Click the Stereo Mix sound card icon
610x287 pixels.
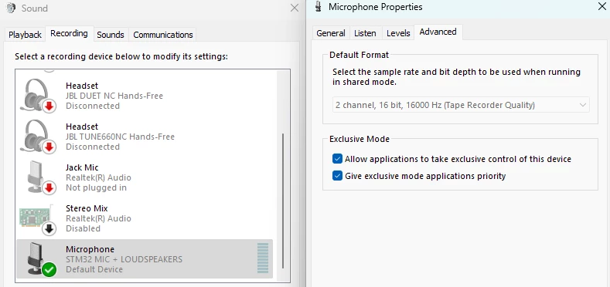pos(38,219)
